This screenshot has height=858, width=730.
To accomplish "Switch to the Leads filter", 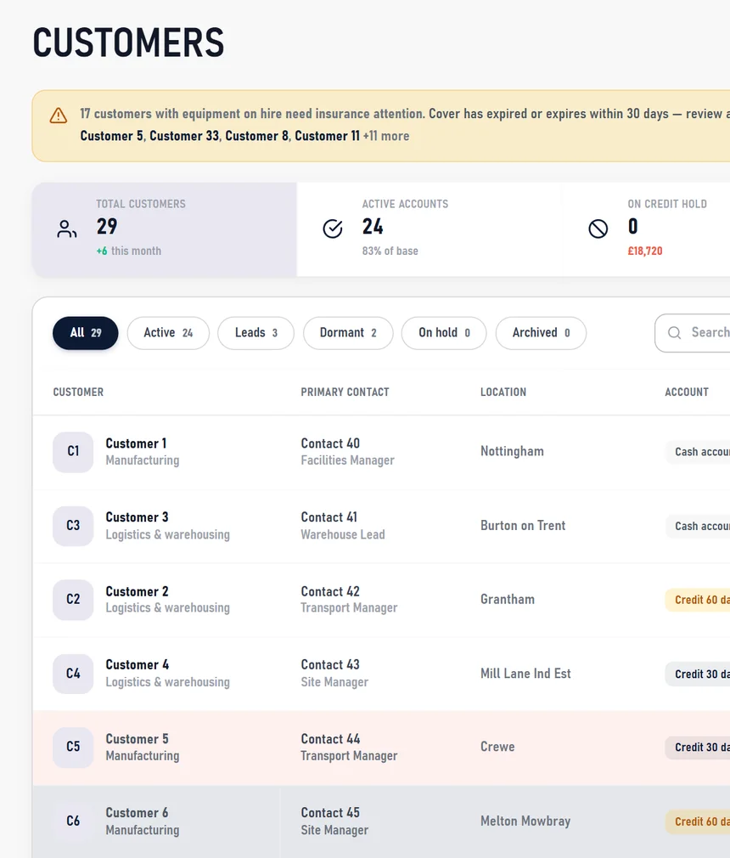I will tap(255, 333).
